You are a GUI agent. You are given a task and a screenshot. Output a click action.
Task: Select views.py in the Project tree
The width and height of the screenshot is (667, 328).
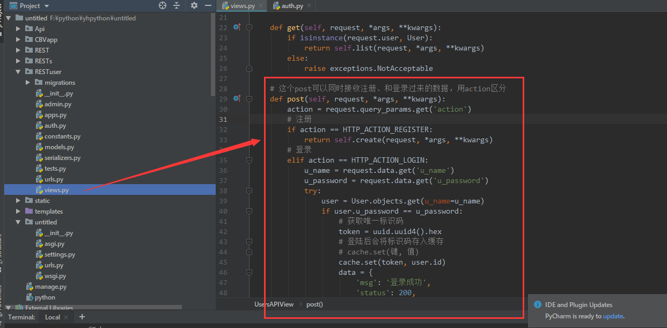click(56, 190)
